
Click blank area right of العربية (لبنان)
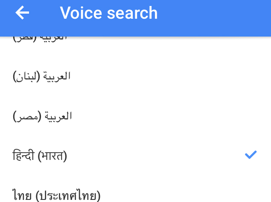coord(171,77)
